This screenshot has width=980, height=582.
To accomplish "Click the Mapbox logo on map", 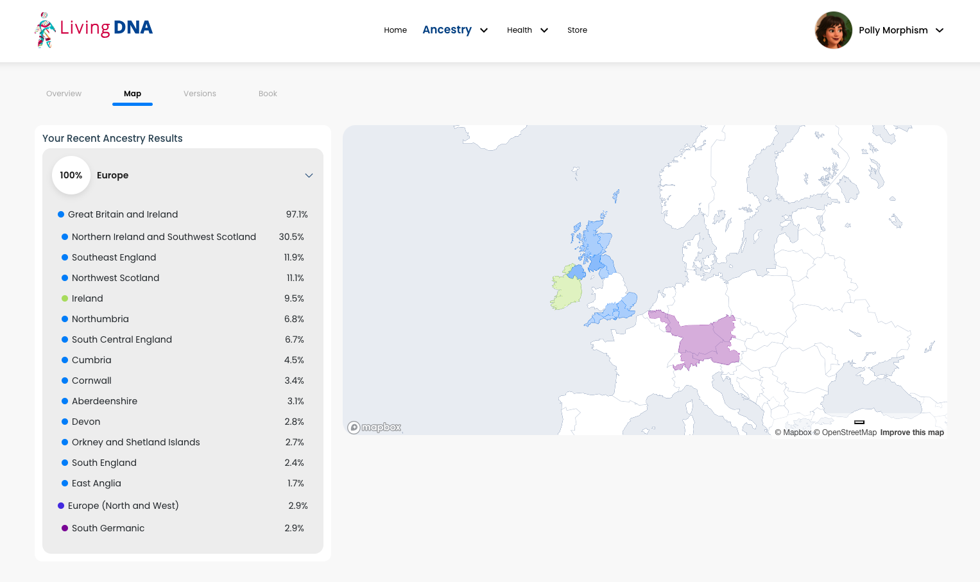I will pyautogui.click(x=374, y=427).
